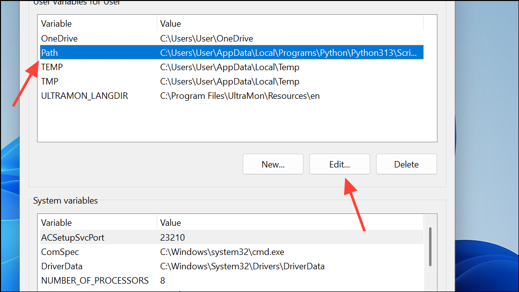The image size is (519, 292).
Task: Click the Delete button
Action: (406, 164)
